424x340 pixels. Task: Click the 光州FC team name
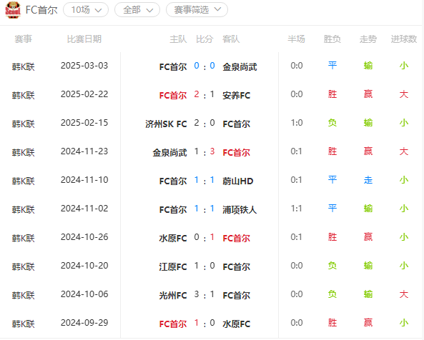[x=173, y=296]
